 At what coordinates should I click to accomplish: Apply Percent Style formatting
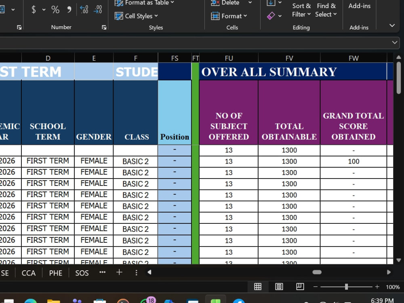55,10
